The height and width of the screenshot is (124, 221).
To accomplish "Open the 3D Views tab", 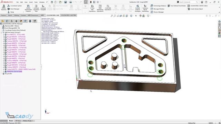I will pos(18,121).
